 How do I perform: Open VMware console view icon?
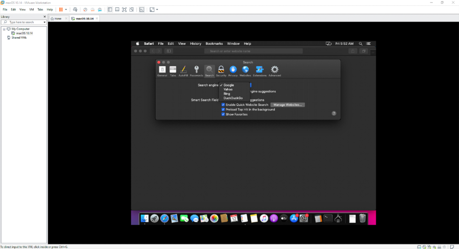point(142,10)
